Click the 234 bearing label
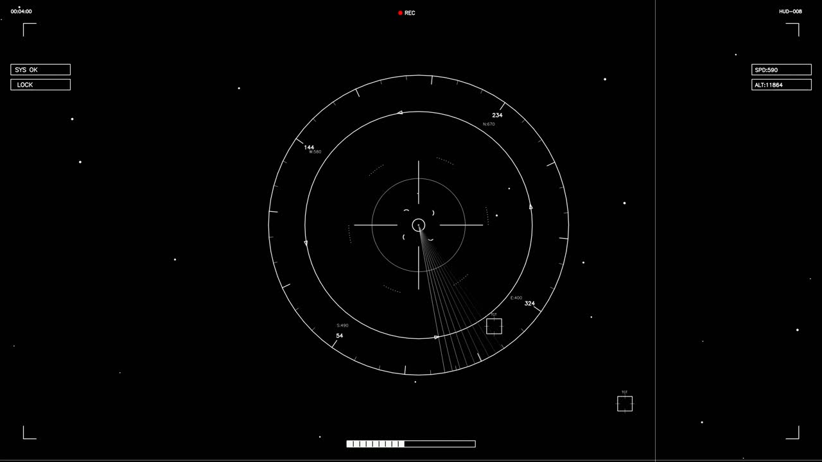 click(x=497, y=116)
